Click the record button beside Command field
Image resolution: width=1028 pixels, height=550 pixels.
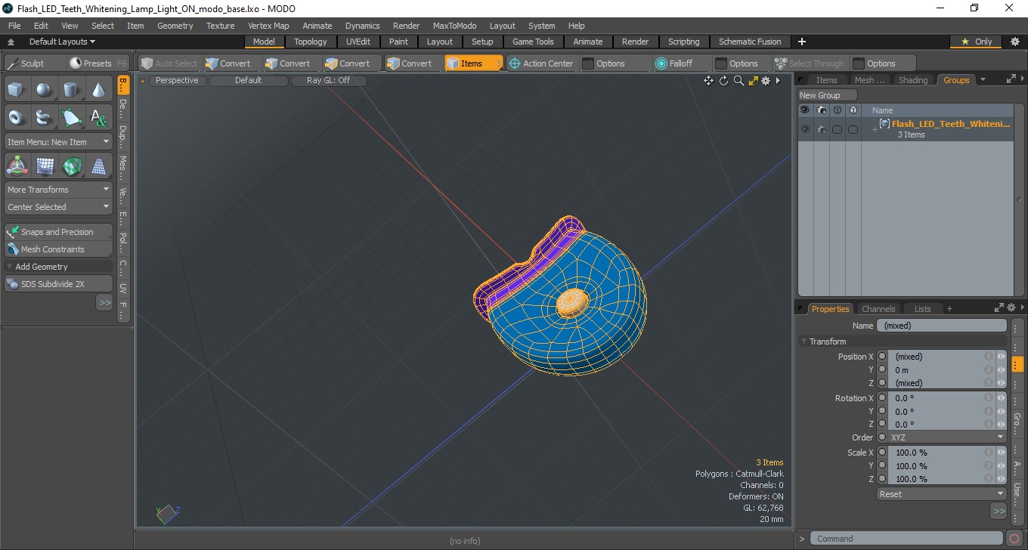point(1014,539)
